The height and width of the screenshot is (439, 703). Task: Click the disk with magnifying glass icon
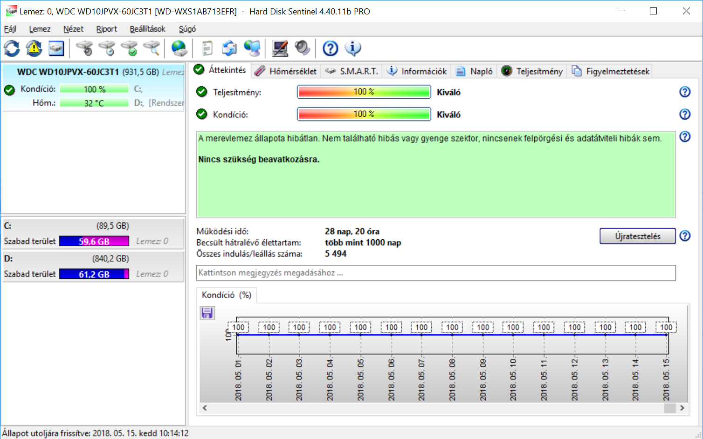152,48
